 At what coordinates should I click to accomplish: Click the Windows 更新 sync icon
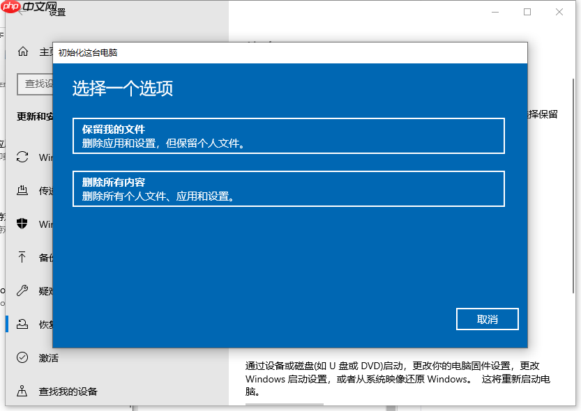tap(22, 157)
